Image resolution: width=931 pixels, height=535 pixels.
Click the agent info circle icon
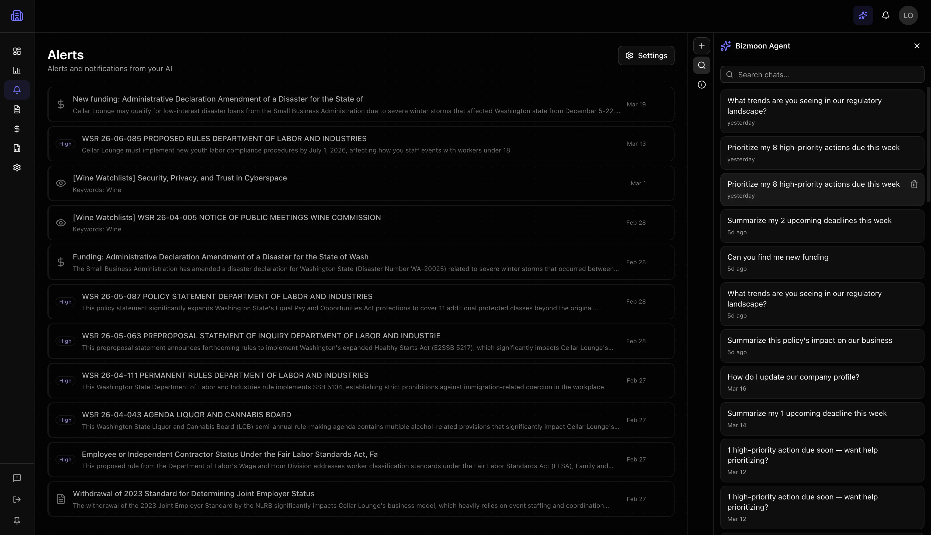click(x=701, y=85)
